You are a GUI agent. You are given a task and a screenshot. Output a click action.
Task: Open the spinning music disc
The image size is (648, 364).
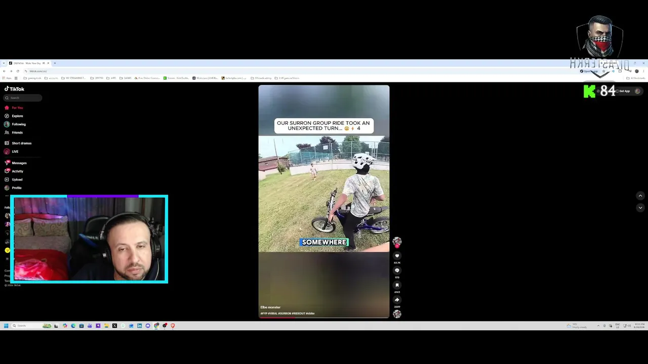(397, 314)
